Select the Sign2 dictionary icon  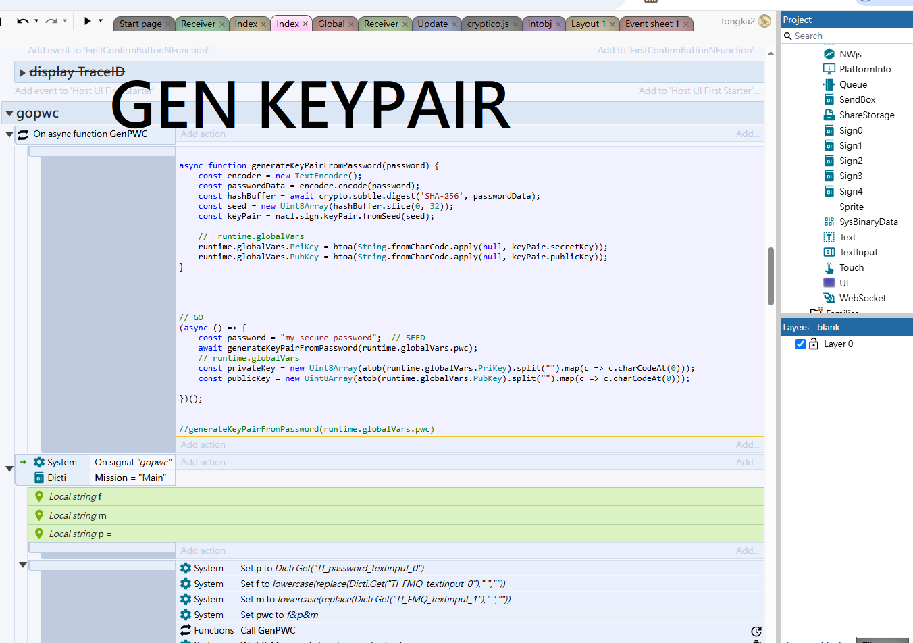click(x=829, y=161)
